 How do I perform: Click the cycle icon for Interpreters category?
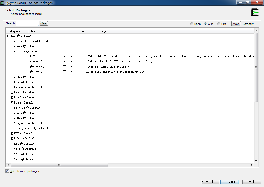click(x=35, y=128)
